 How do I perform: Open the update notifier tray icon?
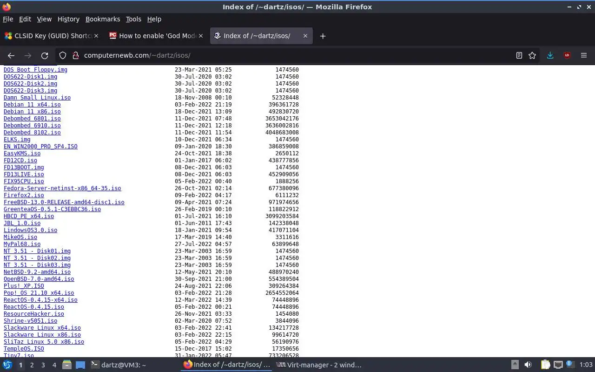570,365
